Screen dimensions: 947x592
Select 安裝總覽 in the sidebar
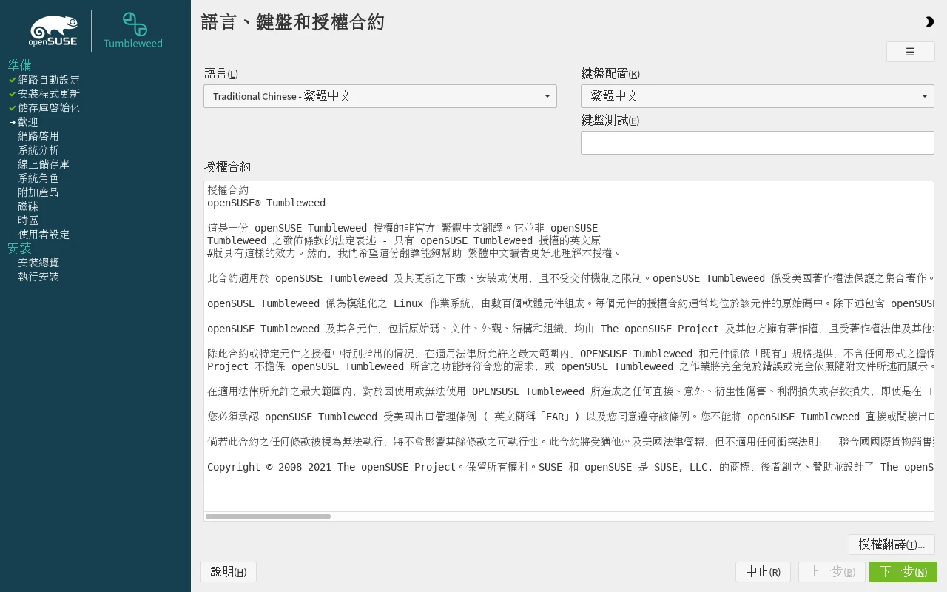click(38, 263)
